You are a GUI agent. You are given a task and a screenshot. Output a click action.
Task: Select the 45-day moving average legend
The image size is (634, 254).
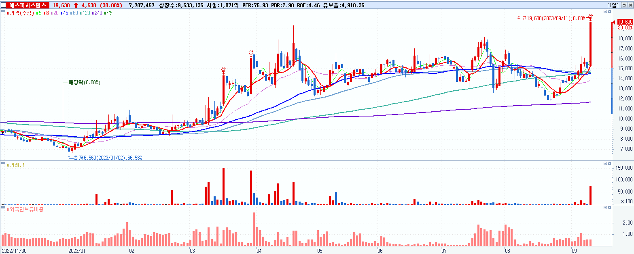[65, 13]
